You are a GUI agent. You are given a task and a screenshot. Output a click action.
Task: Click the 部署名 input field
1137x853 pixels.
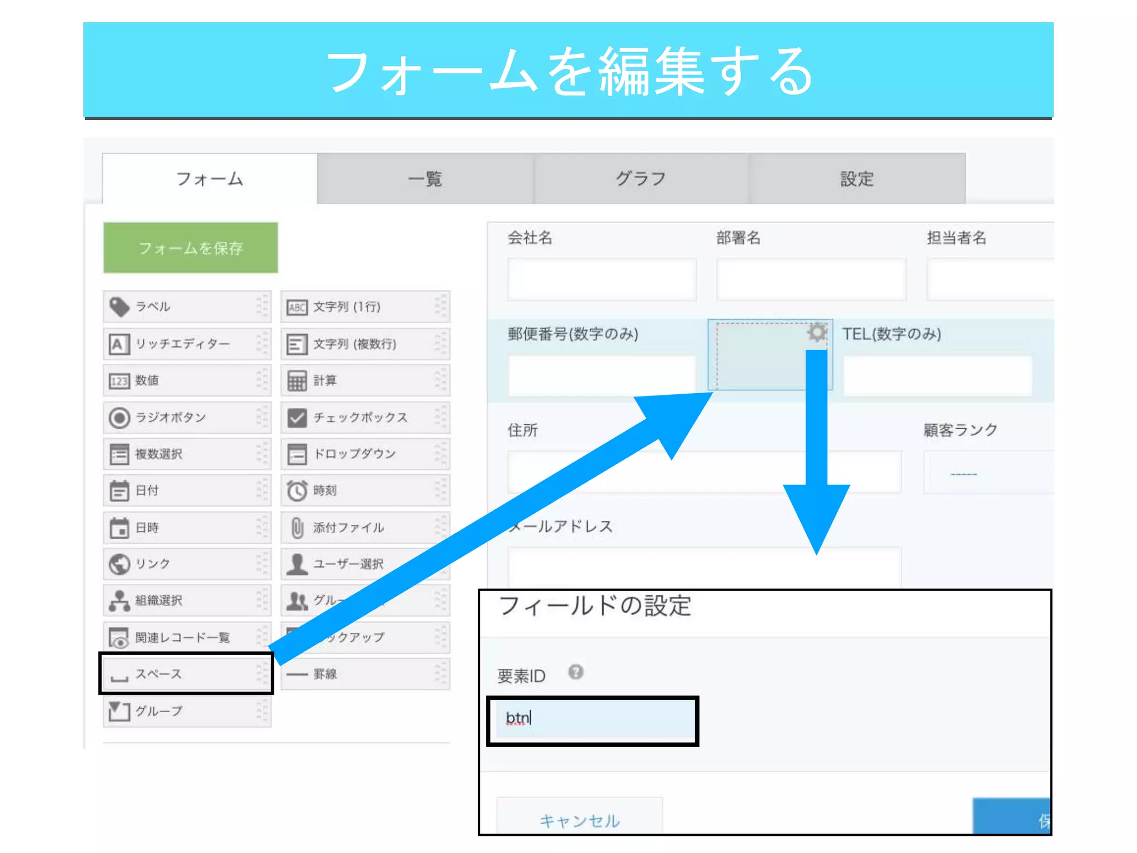811,279
